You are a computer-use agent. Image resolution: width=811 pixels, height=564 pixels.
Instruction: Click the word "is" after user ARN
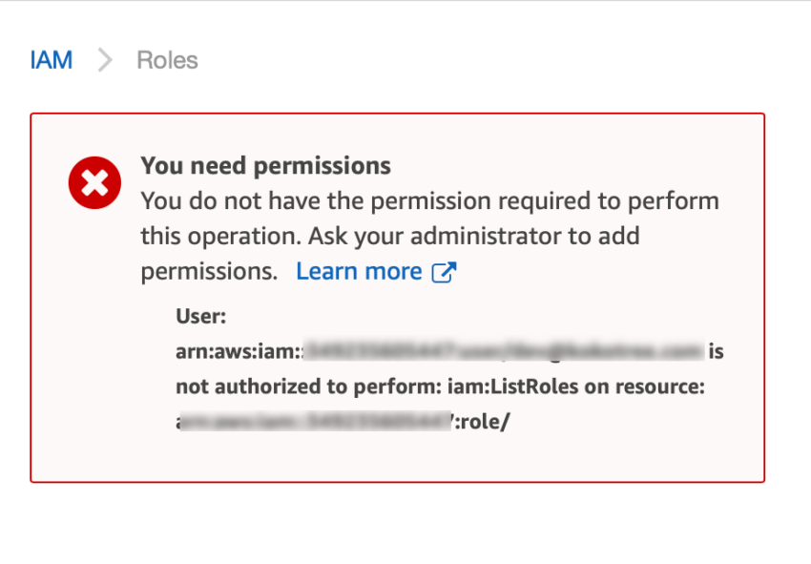tap(716, 351)
